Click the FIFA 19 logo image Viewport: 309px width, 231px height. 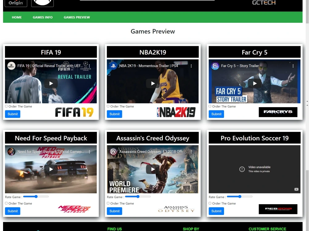74,112
